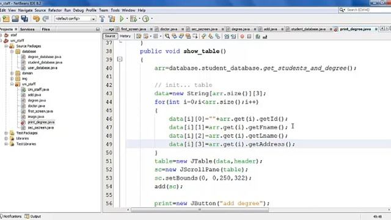This screenshot has height=220, width=391.
Task: Switch to student_database.java editor tab
Action: point(308,29)
